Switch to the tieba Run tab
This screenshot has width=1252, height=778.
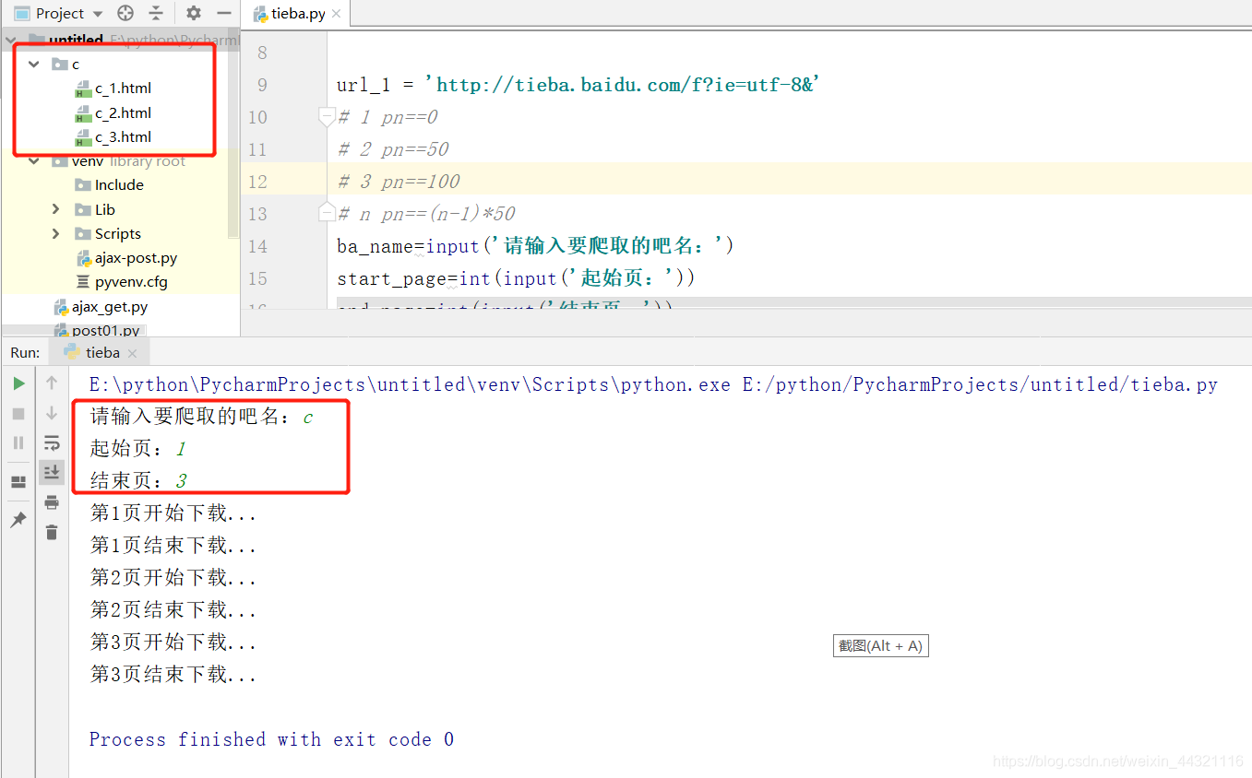coord(102,352)
